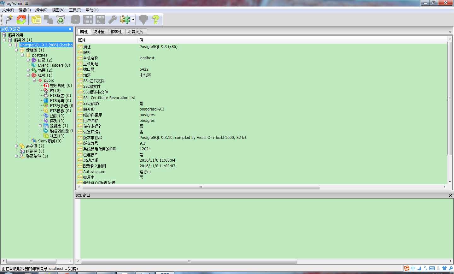Screen dimensions: 454x274
Task: Select 服务器组 in the object browser
Action: click(15, 35)
